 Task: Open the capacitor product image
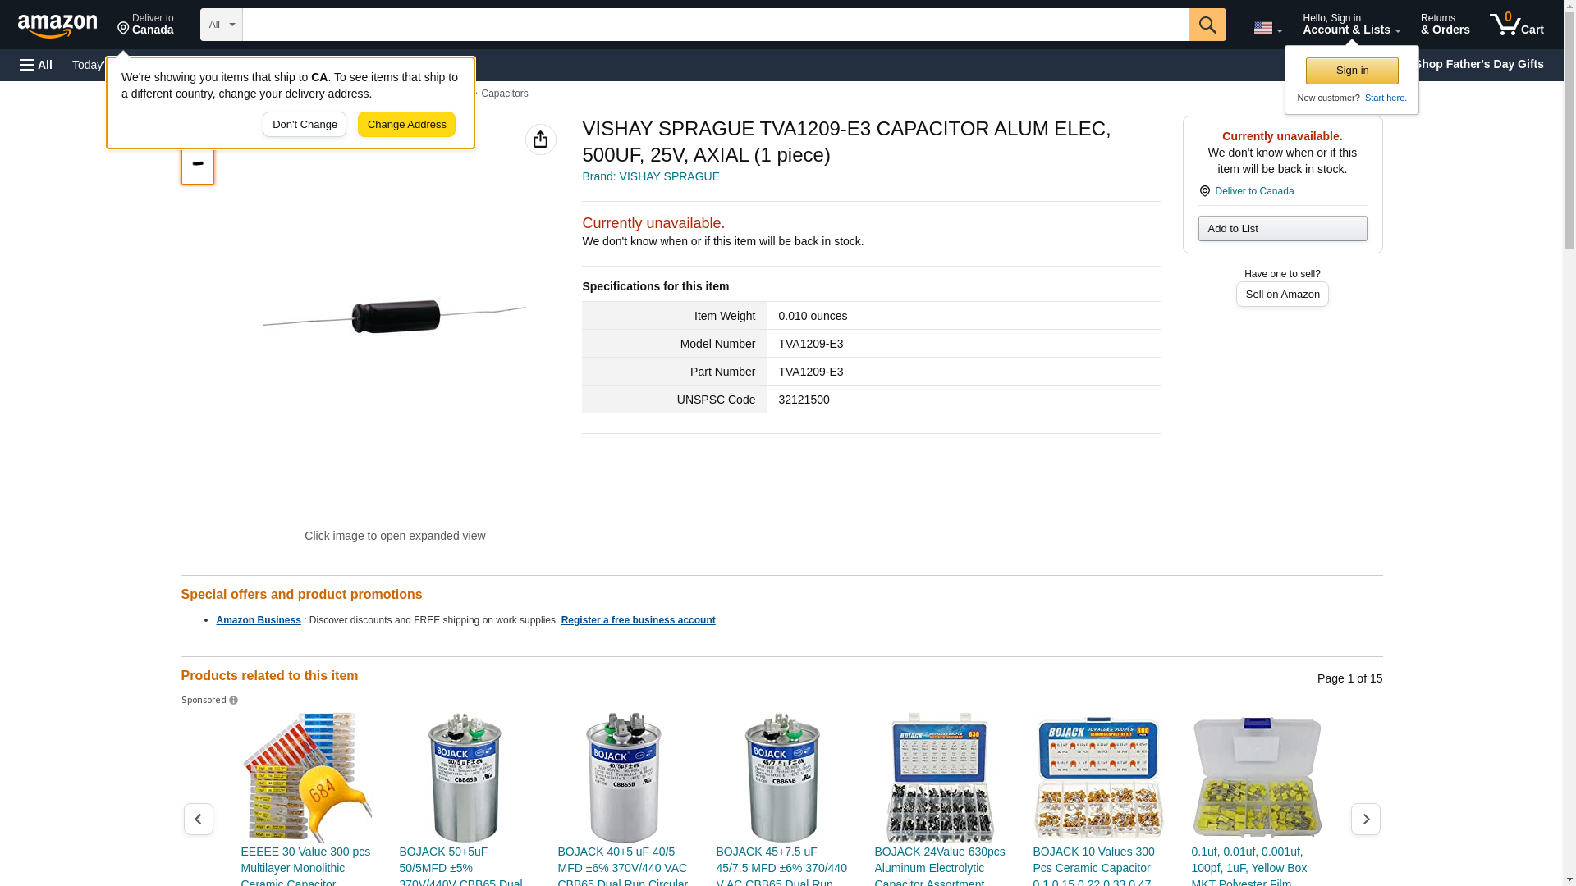click(x=395, y=317)
